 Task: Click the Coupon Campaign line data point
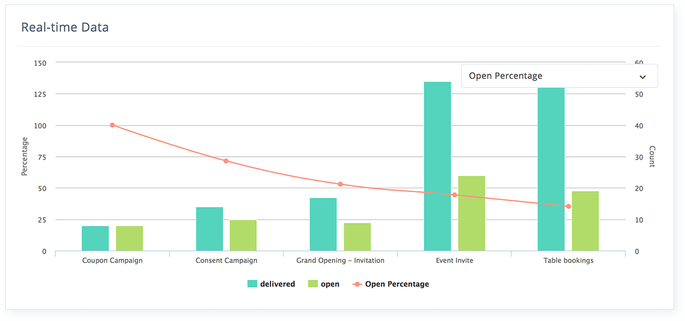tap(112, 125)
